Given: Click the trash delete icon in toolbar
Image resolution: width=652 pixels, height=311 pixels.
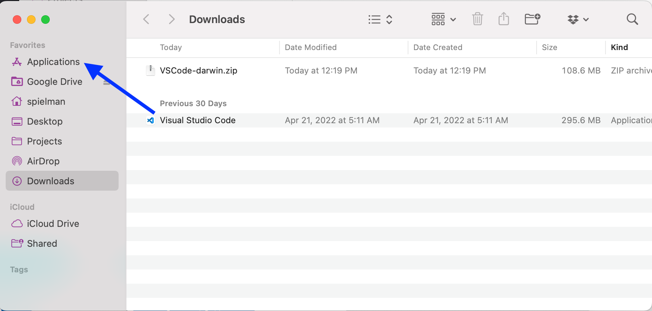Looking at the screenshot, I should click(x=478, y=19).
